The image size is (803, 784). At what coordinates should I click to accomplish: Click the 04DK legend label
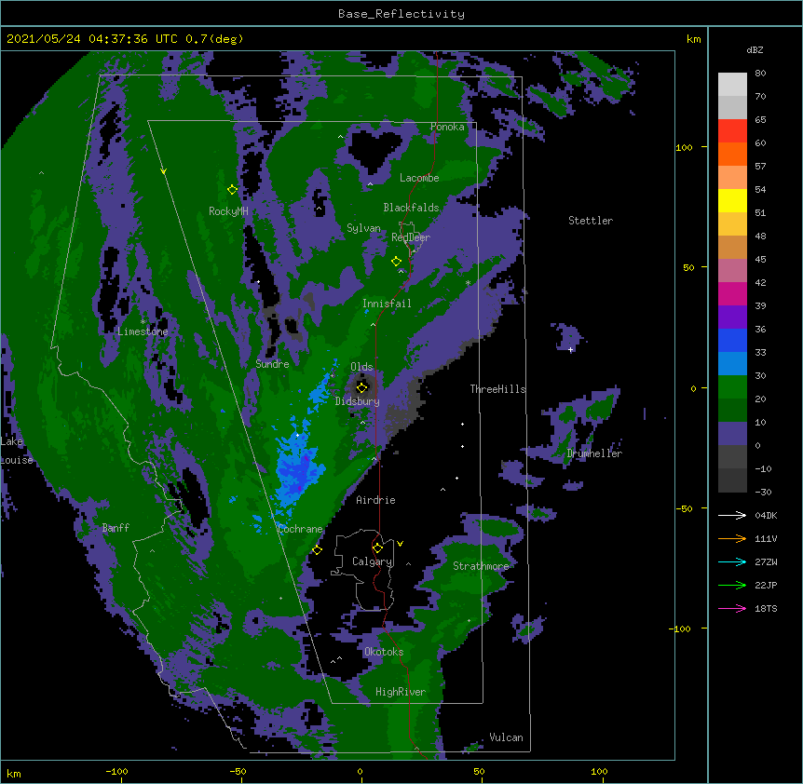tap(766, 515)
